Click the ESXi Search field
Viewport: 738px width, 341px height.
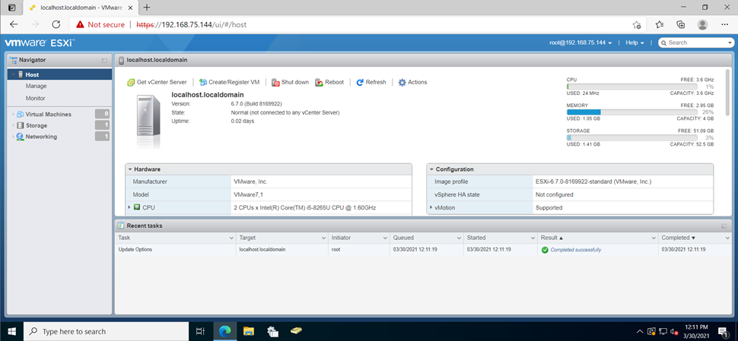click(696, 43)
